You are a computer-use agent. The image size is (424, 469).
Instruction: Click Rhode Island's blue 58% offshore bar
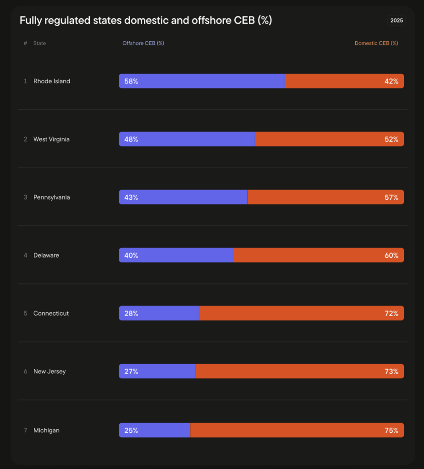202,81
